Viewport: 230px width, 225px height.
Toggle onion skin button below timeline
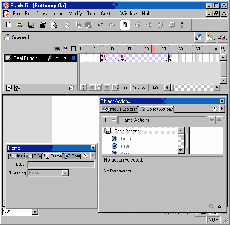[x=92, y=88]
